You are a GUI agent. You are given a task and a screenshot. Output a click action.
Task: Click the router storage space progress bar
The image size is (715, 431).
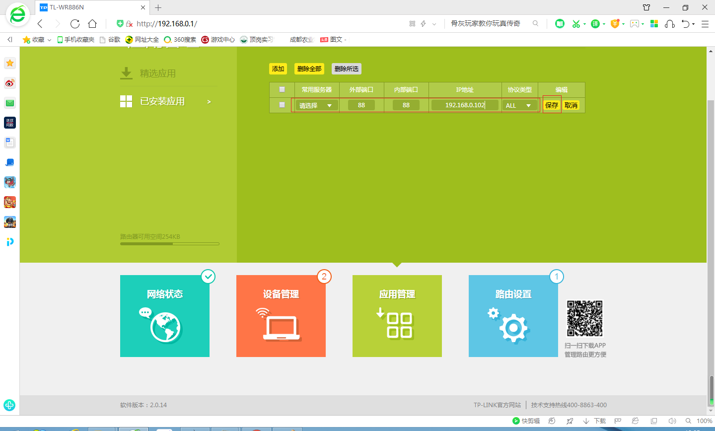pos(170,244)
